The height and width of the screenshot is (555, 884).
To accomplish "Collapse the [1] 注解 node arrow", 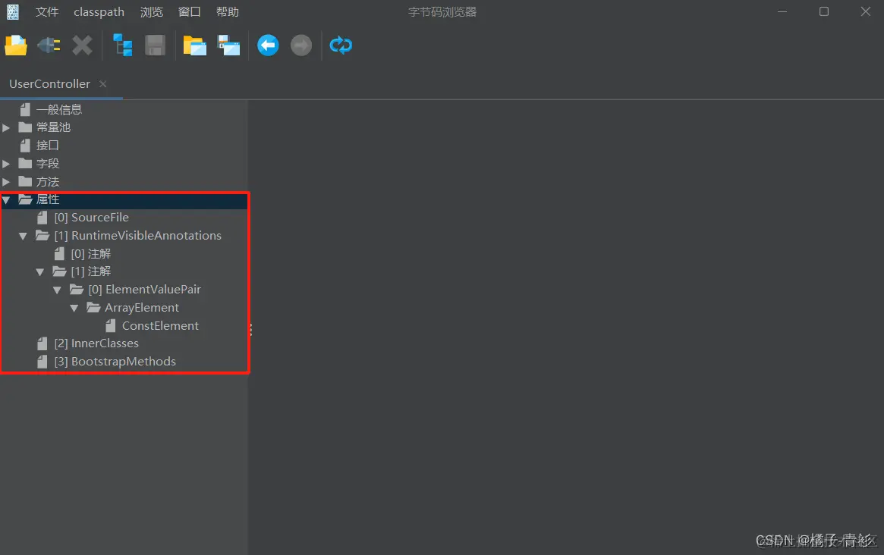I will tap(40, 272).
